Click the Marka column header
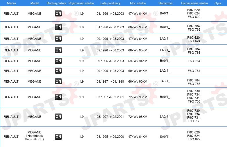Screen dimensions: 227x147 (11, 3)
